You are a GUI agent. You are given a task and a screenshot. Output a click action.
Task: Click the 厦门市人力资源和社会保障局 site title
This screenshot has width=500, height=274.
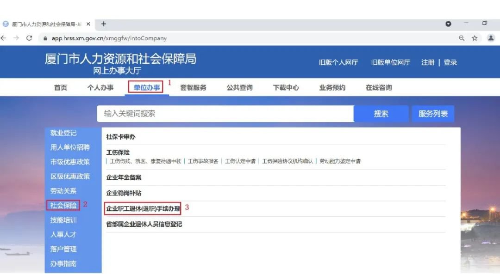(x=120, y=59)
